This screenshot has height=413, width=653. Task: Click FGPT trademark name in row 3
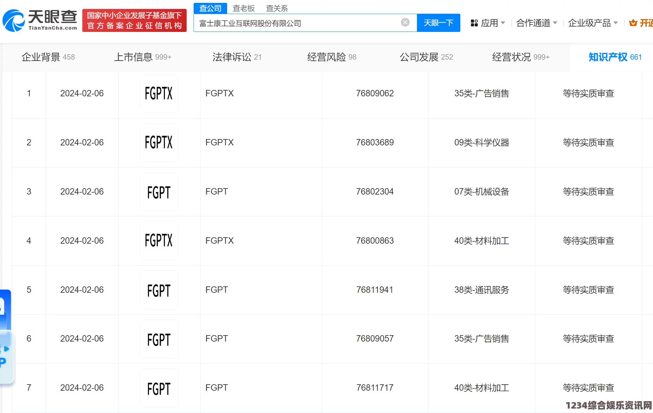tap(217, 192)
